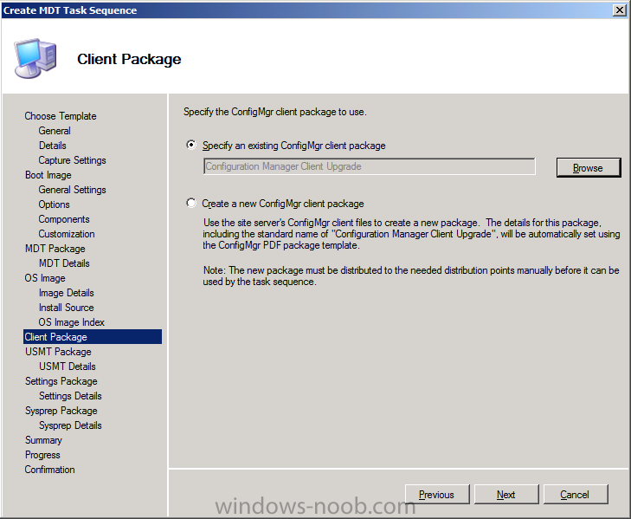This screenshot has width=631, height=519.
Task: Select the USMT Package step
Action: pyautogui.click(x=58, y=352)
